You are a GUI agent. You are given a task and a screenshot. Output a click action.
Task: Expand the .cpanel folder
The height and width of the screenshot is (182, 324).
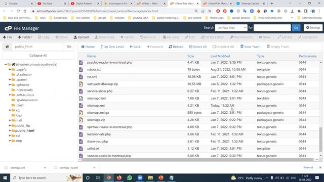point(10,80)
